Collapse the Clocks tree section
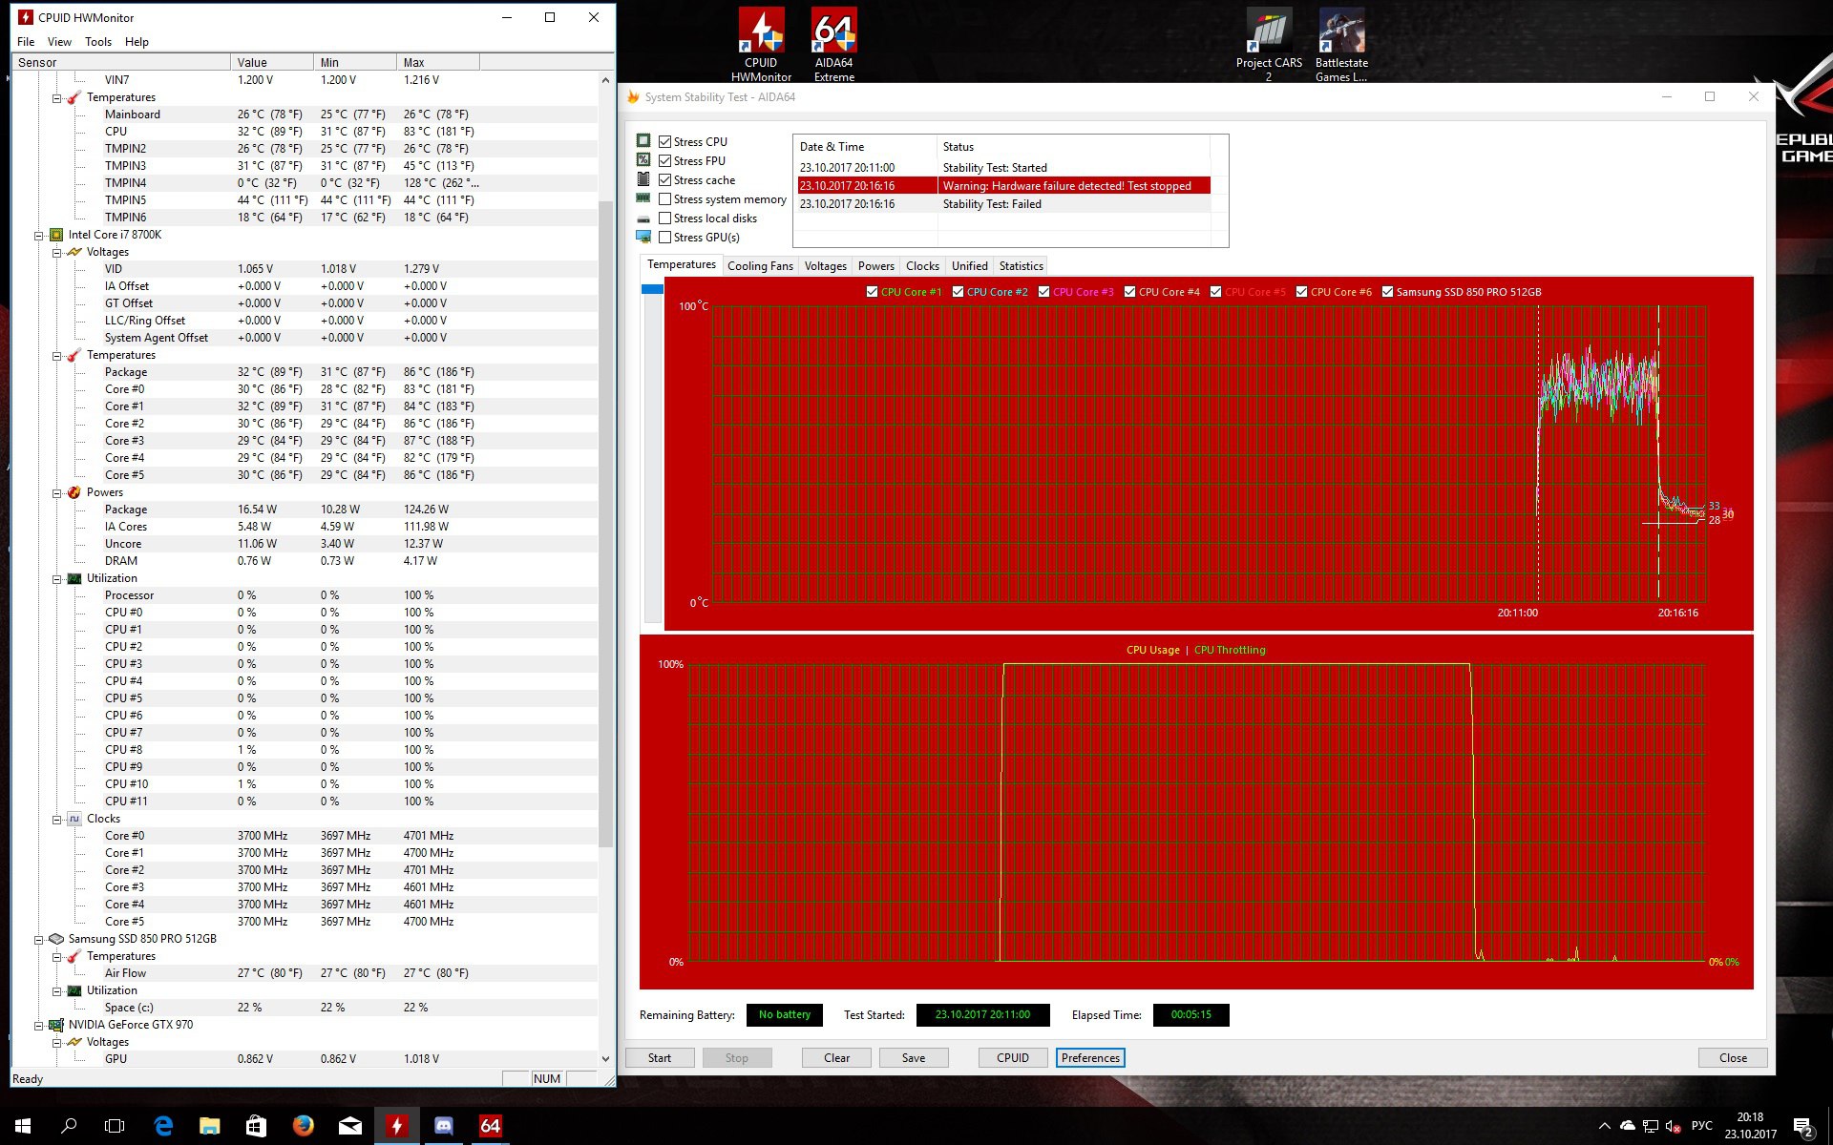The image size is (1833, 1145). (x=57, y=819)
